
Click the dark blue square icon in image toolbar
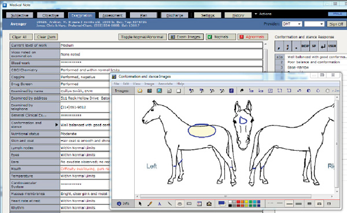pos(231,91)
